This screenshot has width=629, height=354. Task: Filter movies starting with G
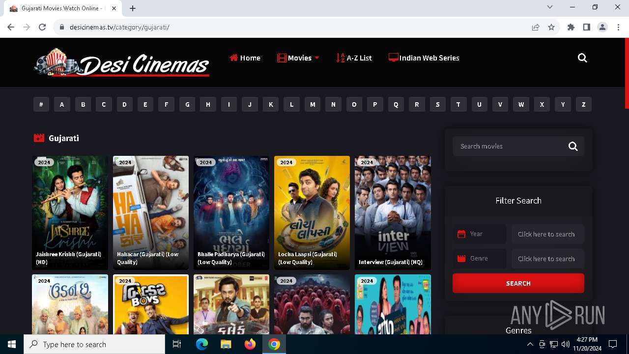click(x=187, y=104)
